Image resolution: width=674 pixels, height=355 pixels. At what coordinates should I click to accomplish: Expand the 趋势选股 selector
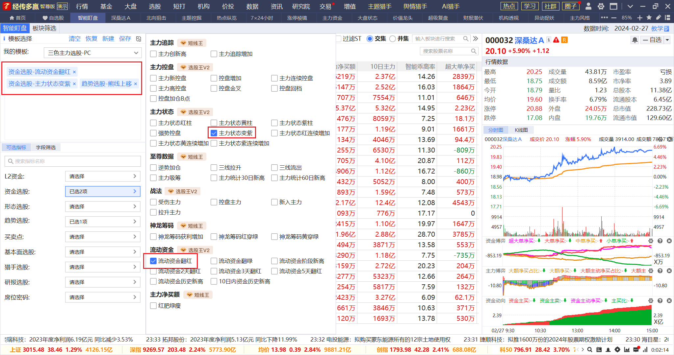(x=103, y=222)
